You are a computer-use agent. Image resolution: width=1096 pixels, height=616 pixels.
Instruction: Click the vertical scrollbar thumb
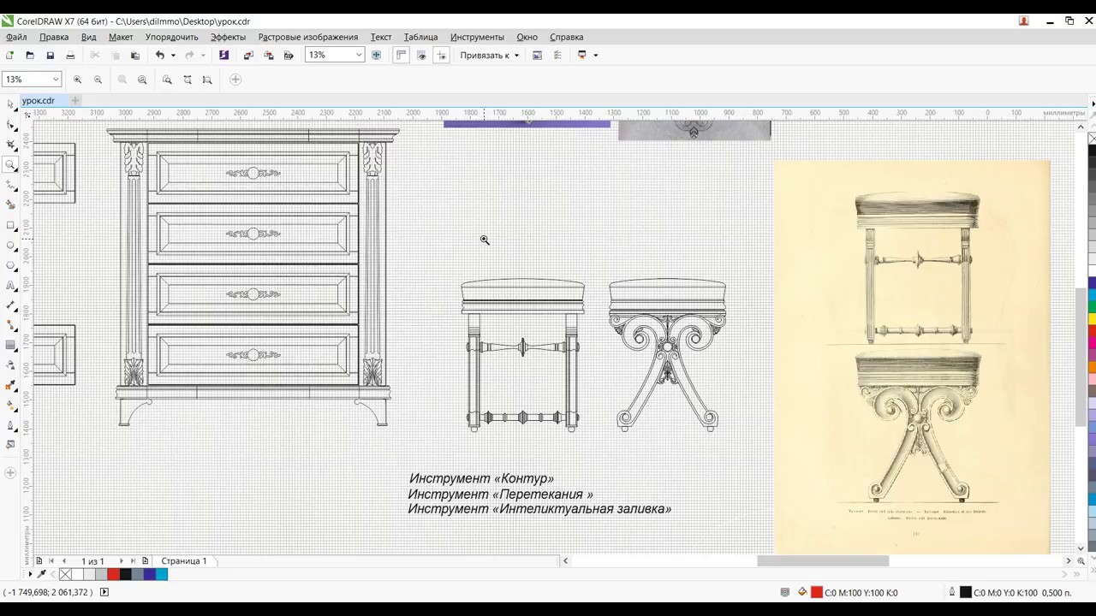[x=1081, y=358]
